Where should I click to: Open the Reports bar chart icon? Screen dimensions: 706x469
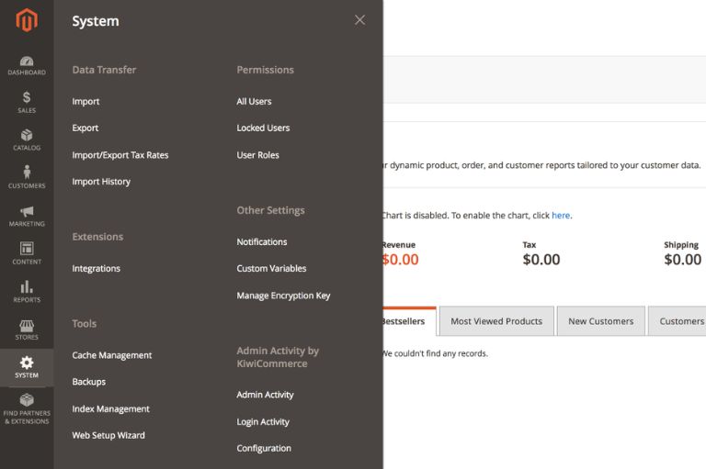click(27, 287)
